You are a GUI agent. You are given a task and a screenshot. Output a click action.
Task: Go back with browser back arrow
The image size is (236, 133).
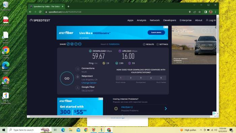[x=30, y=12]
